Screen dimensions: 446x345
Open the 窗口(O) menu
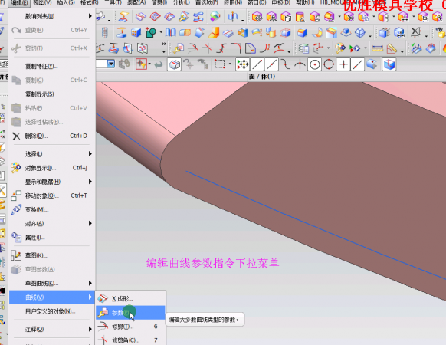(257, 2)
